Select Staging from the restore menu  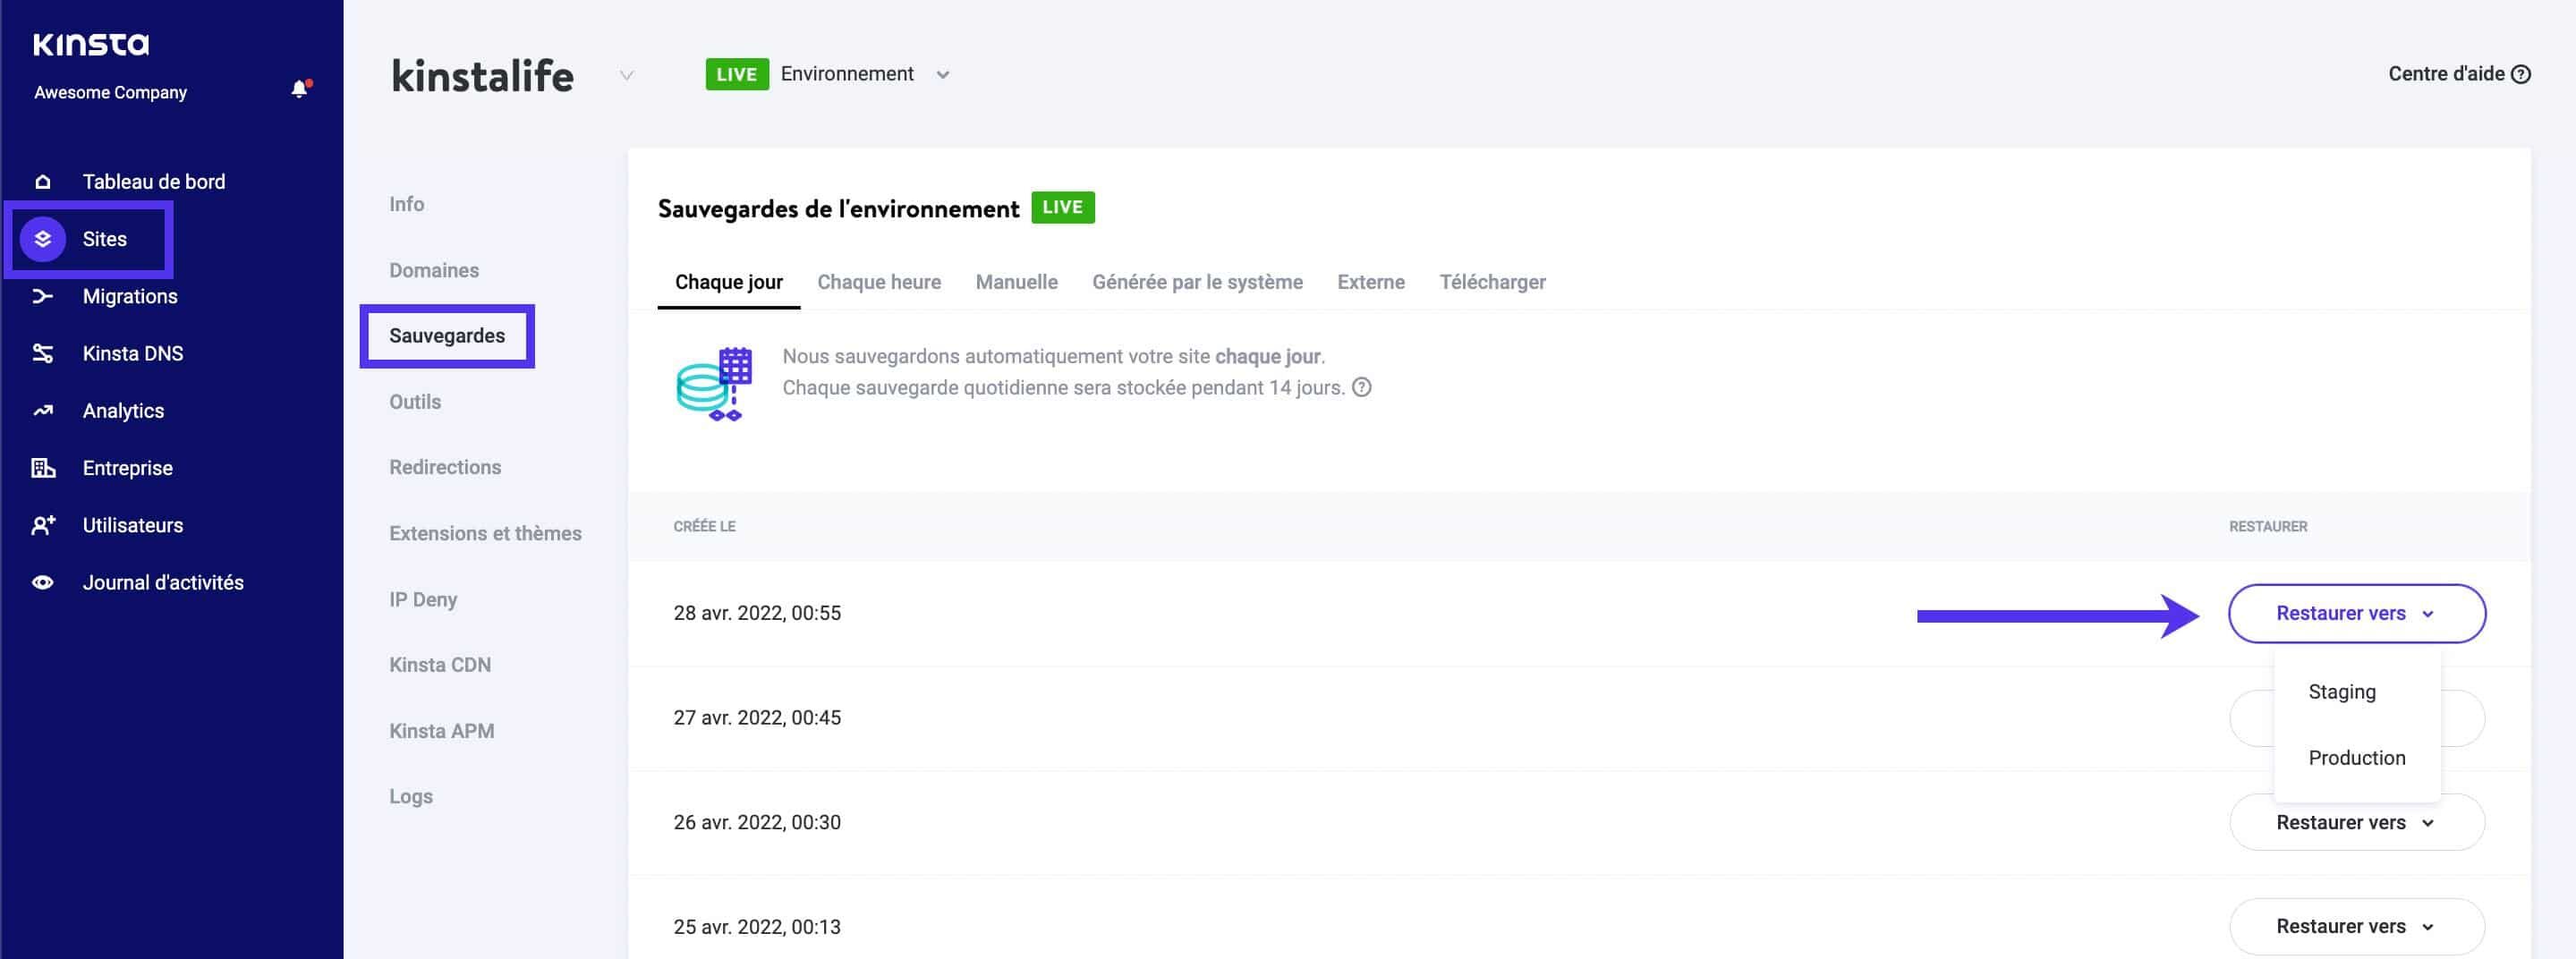click(2342, 691)
